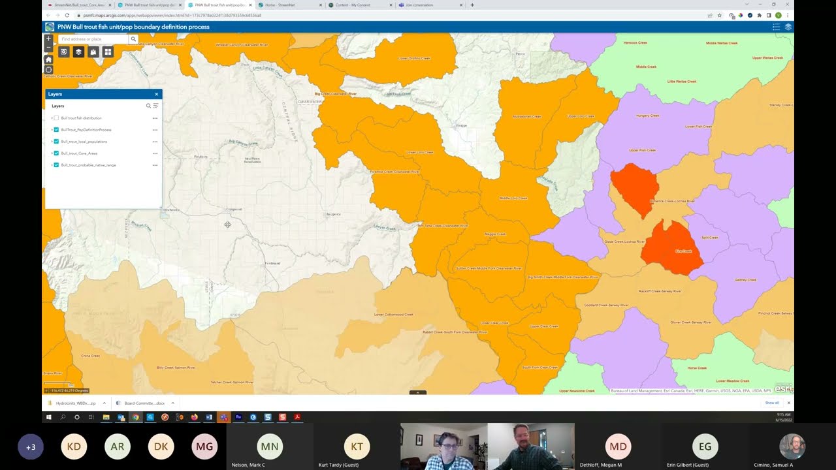Screen dimensions: 836x470
Task: Open the layers stack icon in blue header
Action: coord(788,27)
